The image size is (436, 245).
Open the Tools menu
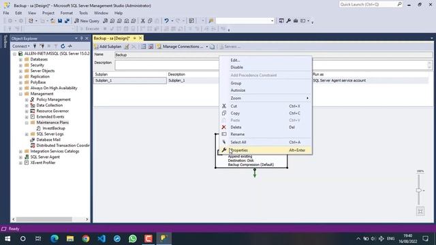pos(83,13)
